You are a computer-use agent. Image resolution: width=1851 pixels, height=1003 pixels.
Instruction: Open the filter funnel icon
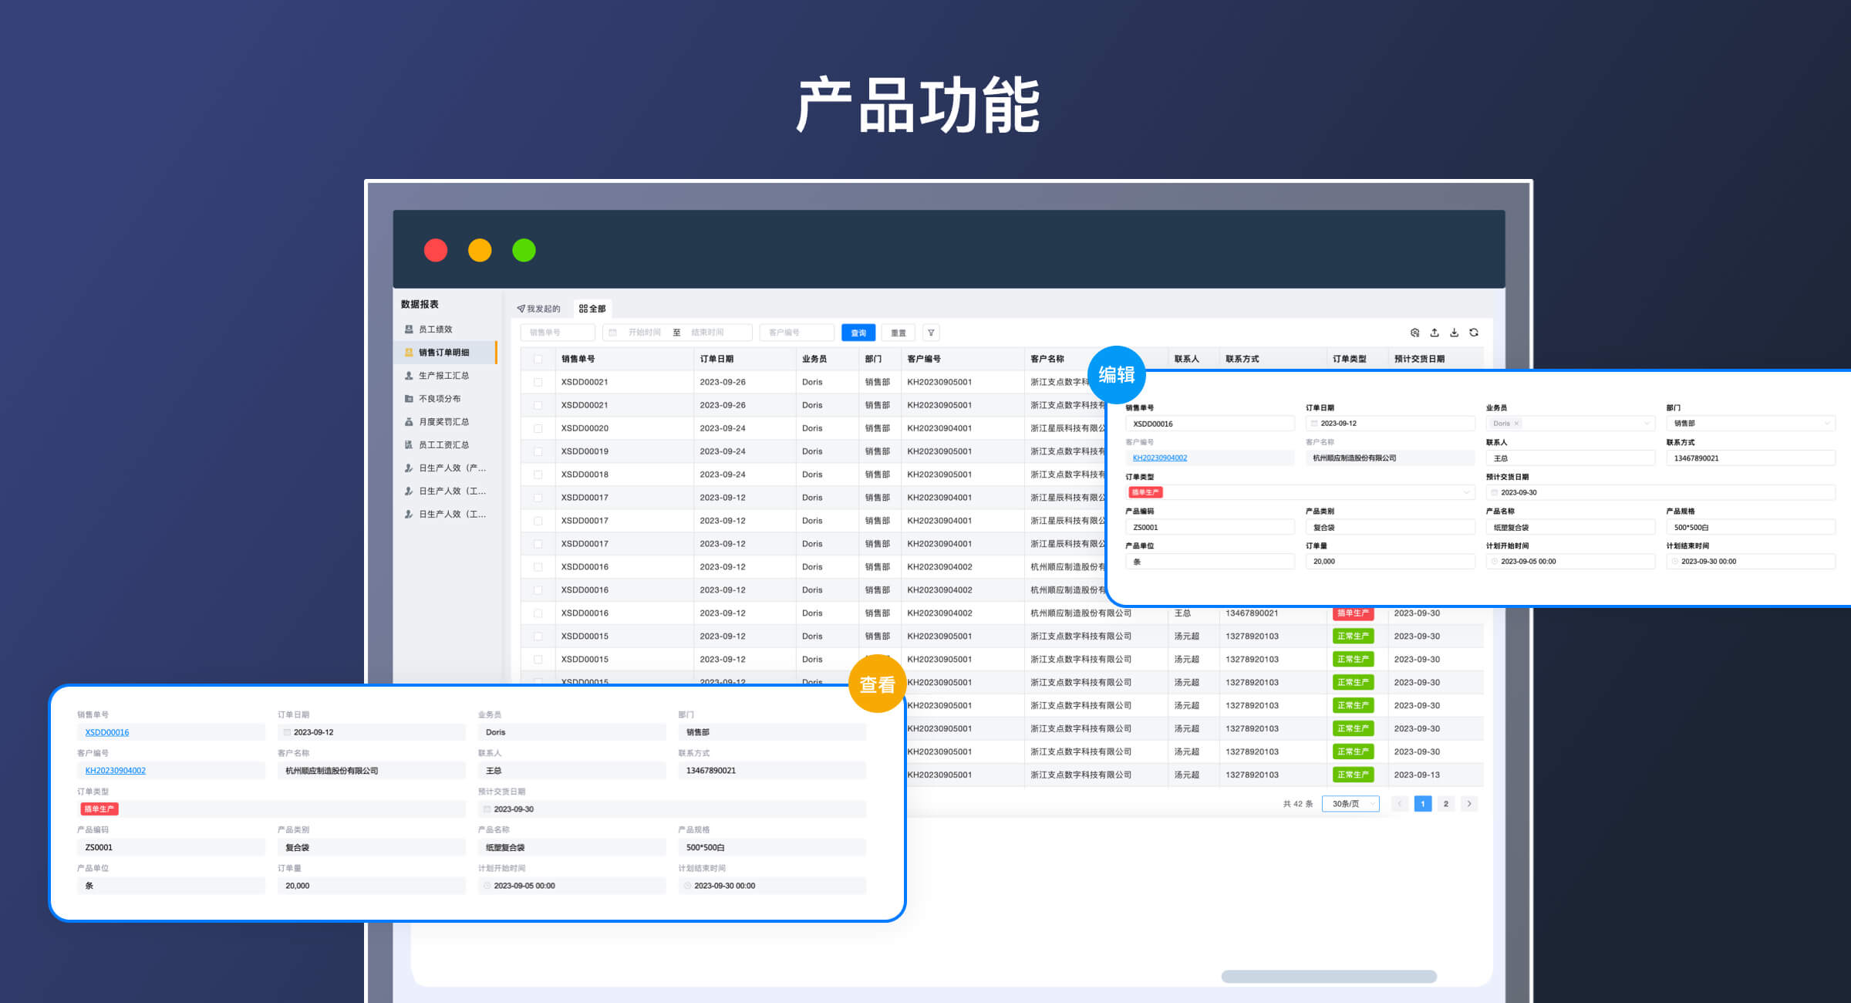pyautogui.click(x=931, y=333)
